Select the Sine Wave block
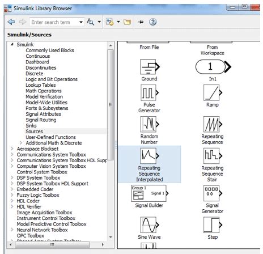The width and height of the screenshot is (263, 254). (x=150, y=225)
